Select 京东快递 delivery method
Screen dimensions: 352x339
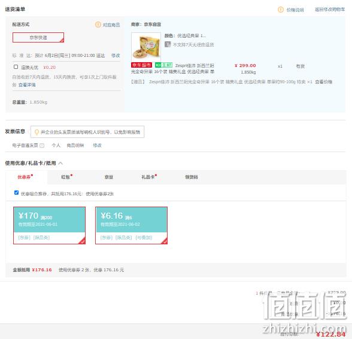coord(38,37)
